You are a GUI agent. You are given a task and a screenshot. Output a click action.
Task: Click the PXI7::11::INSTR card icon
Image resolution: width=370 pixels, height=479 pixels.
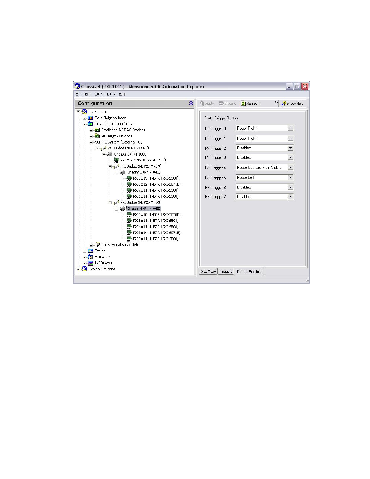click(x=129, y=190)
